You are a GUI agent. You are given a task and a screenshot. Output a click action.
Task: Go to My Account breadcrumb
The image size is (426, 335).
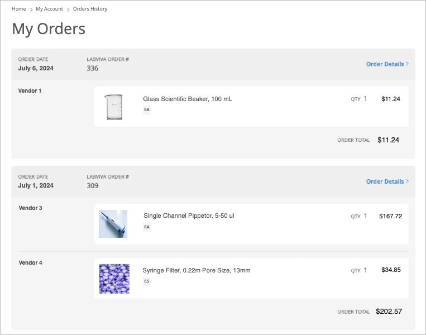click(50, 9)
